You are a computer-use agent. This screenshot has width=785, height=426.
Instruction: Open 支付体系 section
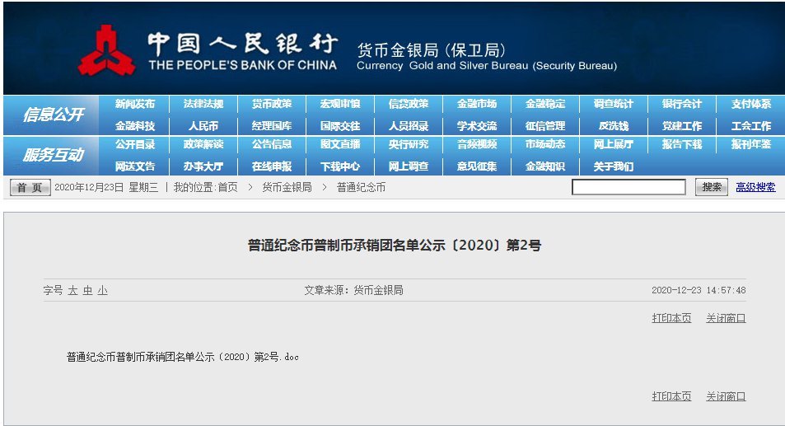[751, 104]
